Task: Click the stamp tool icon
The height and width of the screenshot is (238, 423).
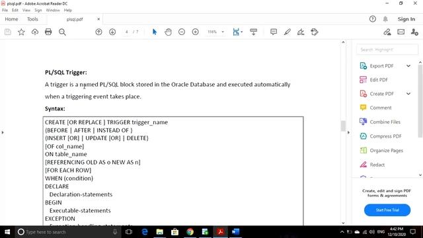Action: coord(315,32)
